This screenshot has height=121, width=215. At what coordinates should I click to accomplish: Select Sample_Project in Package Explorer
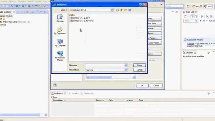coord(6,16)
